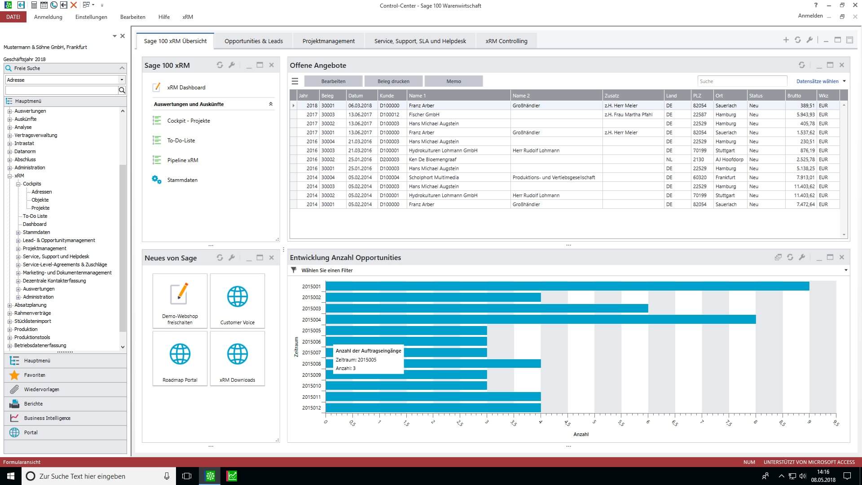
Task: Collapse the xRM tree node
Action: tap(10, 176)
